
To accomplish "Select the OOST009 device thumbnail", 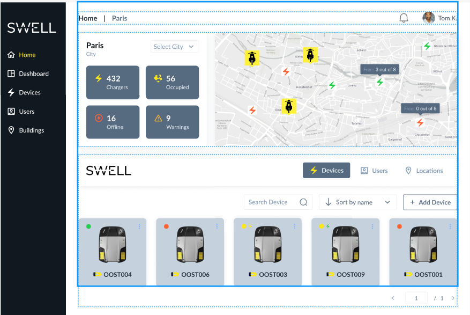I will point(346,245).
